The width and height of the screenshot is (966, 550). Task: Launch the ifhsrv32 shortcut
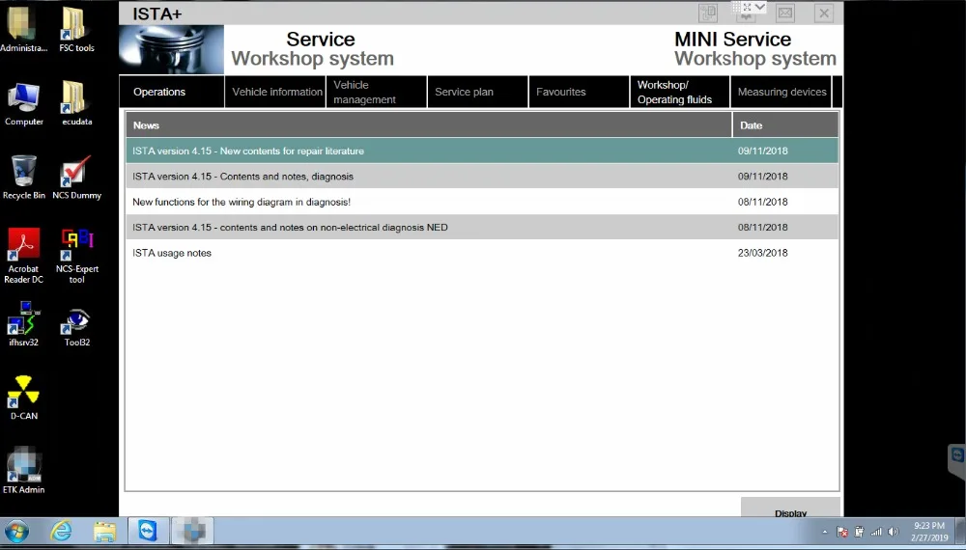click(23, 323)
